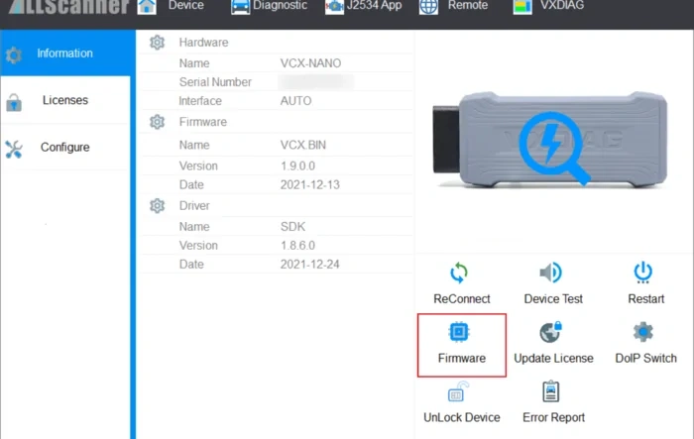Click the Firmware update label
Image resolution: width=694 pixels, height=439 pixels.
pos(462,358)
